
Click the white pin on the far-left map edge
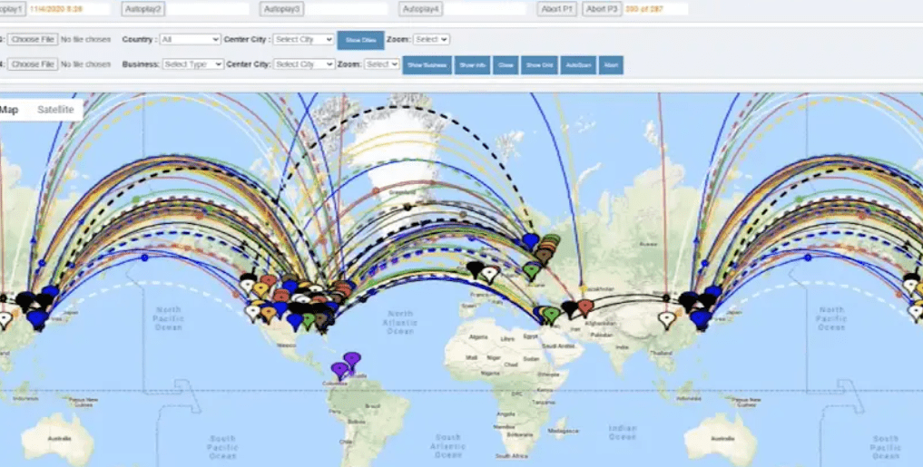point(5,318)
